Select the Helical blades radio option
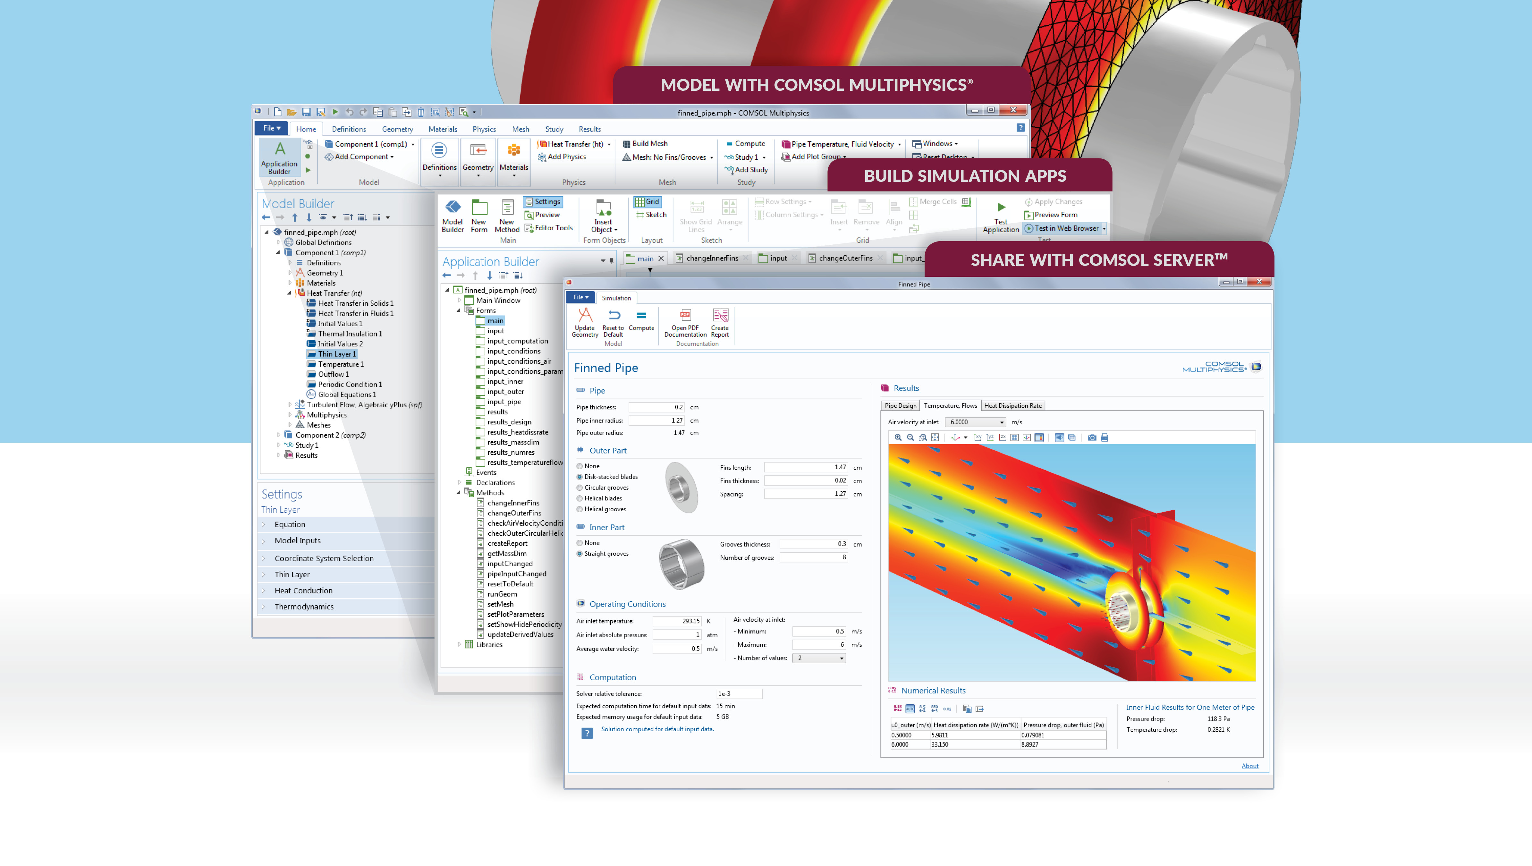1532x866 pixels. (580, 498)
